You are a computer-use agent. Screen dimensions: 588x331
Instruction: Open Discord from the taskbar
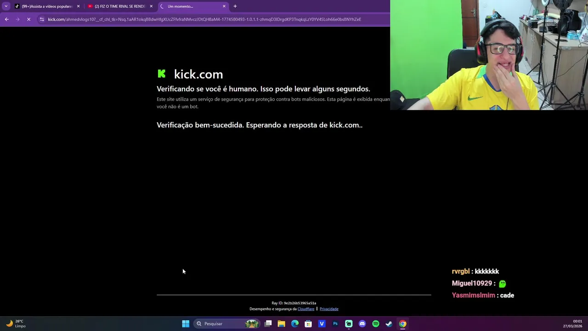point(362,324)
